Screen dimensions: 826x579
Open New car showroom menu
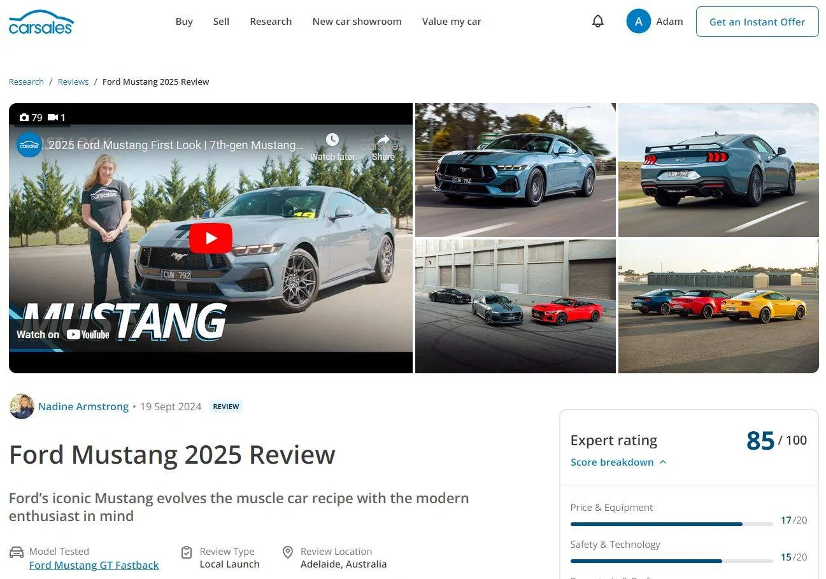[x=357, y=22]
